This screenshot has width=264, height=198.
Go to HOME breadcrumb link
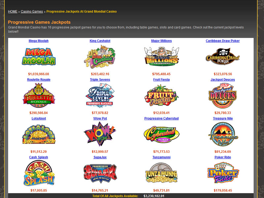tap(13, 12)
